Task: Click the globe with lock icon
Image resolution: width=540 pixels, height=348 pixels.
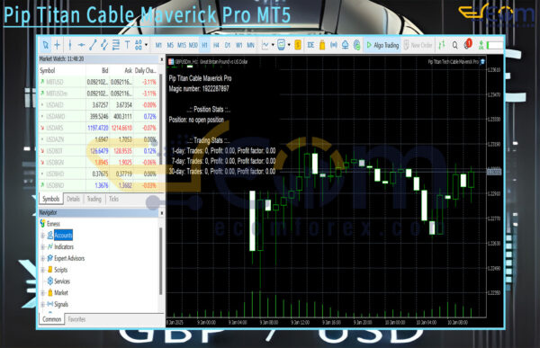Action: (356, 45)
